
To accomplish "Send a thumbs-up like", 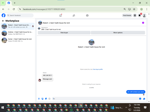I will point(144,99).
